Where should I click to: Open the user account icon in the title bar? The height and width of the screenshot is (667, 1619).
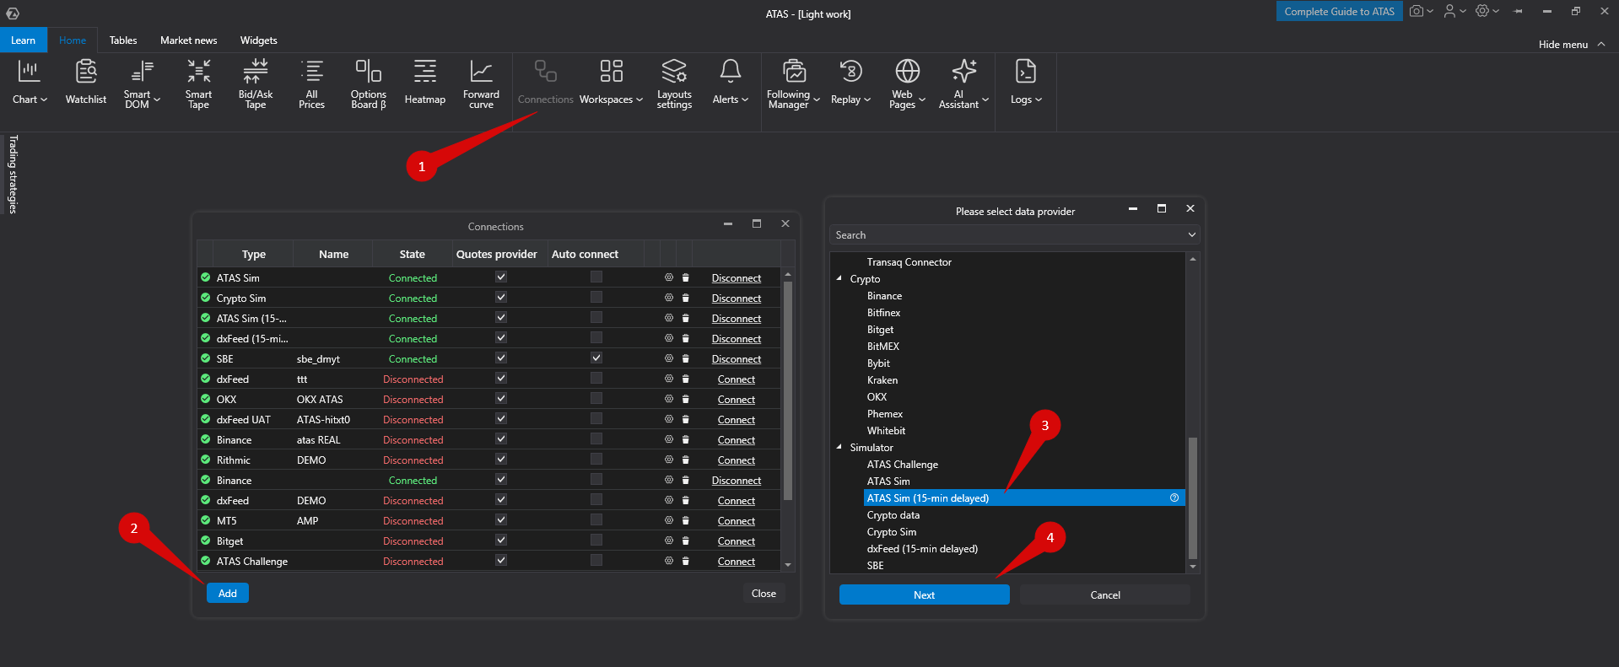click(1449, 11)
